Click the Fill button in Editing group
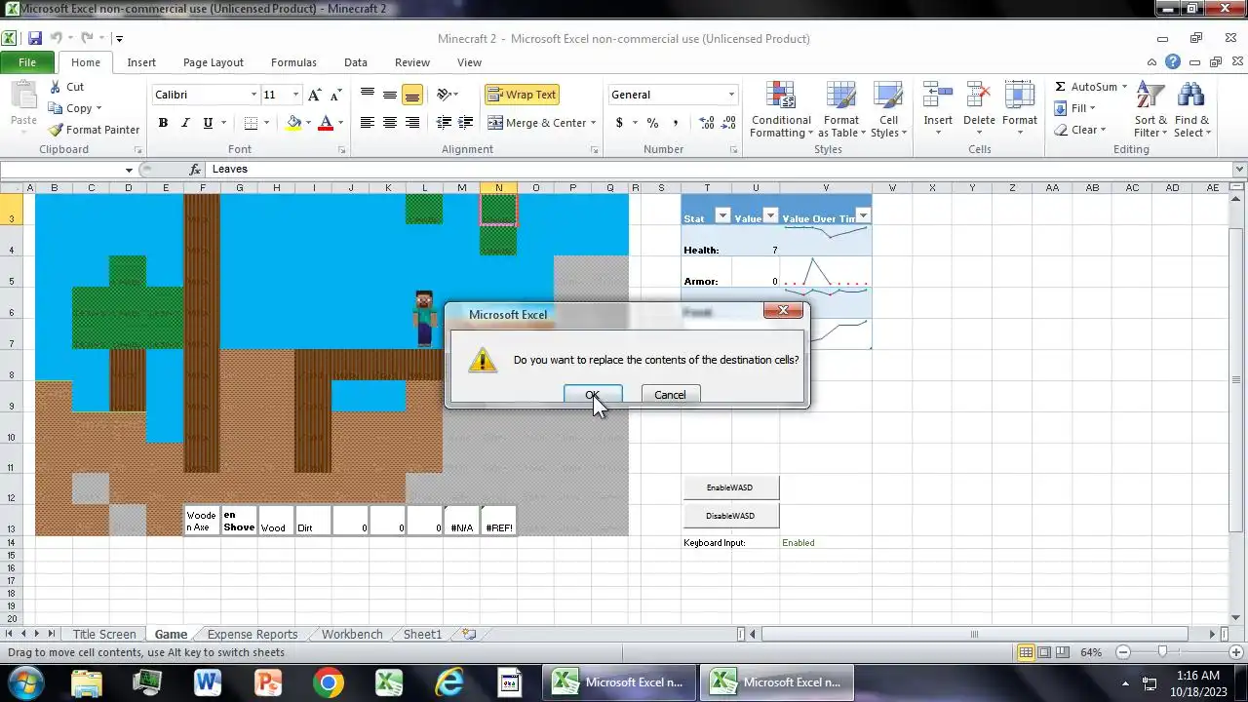Screen dimensions: 1248x702 [x=1075, y=108]
